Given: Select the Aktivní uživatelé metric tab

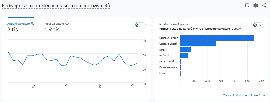Looking at the screenshot, I should pos(21,27).
